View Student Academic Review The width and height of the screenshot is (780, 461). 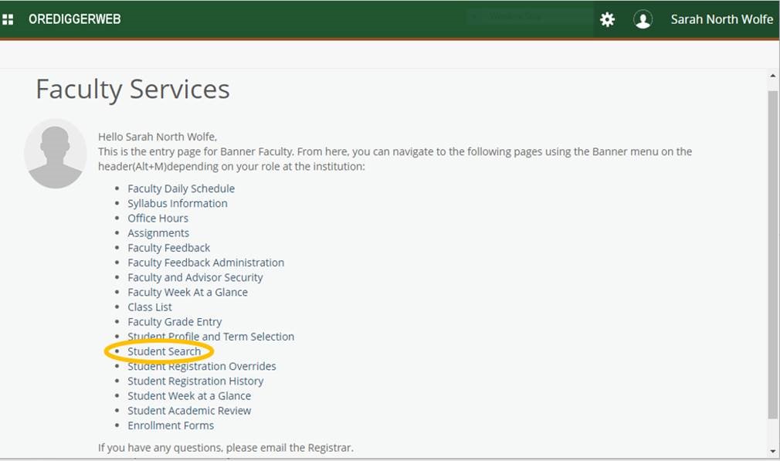pyautogui.click(x=189, y=410)
